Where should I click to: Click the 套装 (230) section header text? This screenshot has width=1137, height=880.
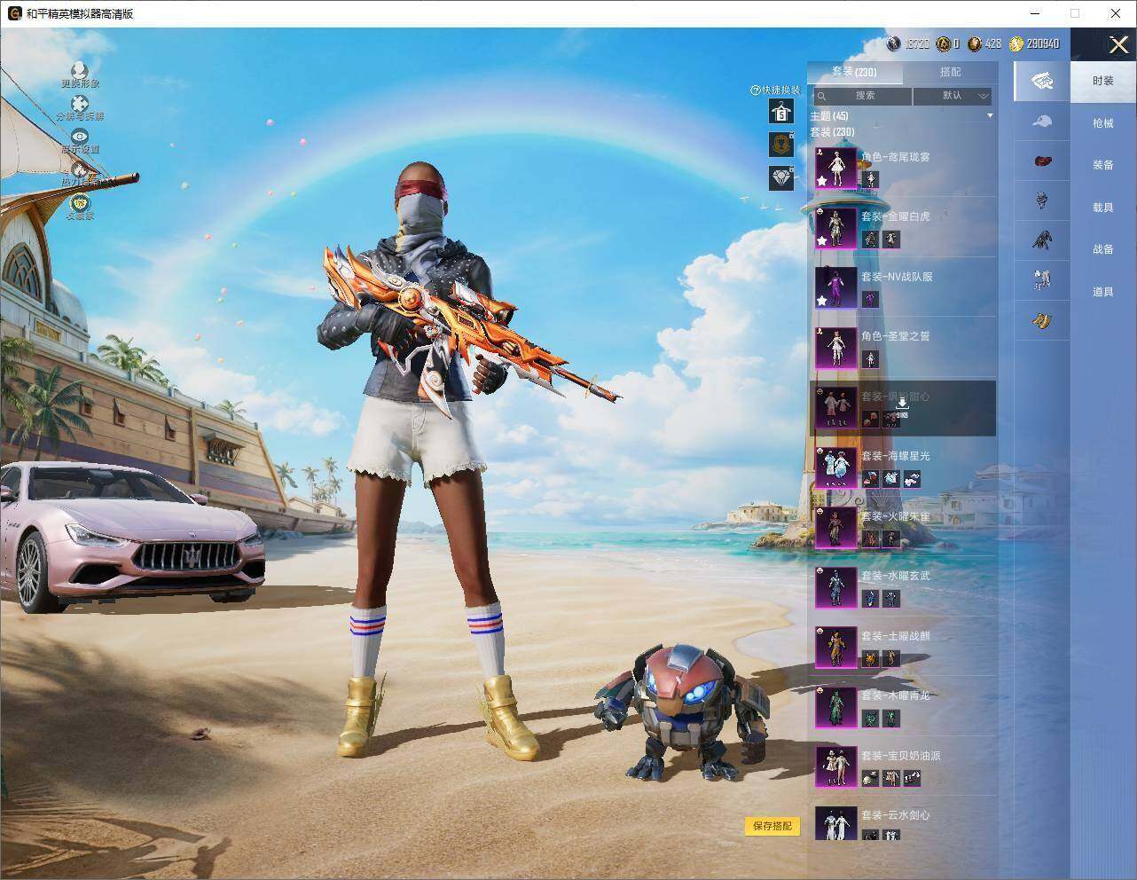832,132
